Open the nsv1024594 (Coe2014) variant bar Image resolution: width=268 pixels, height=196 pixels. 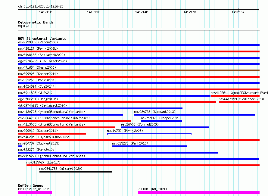click(x=139, y=89)
